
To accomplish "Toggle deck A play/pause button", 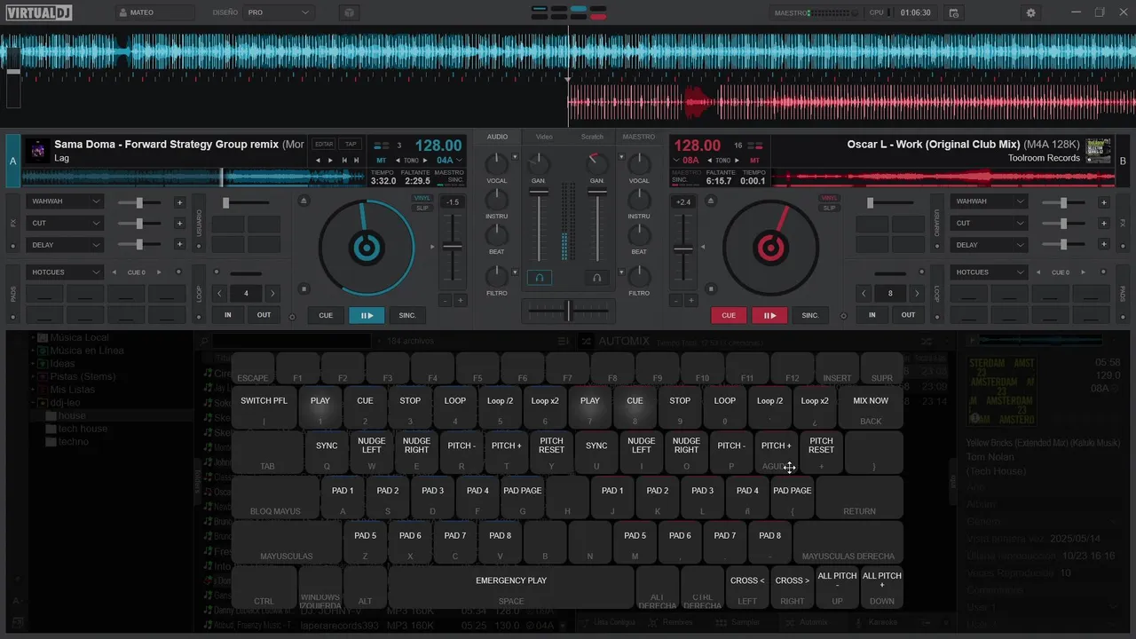I will (367, 315).
